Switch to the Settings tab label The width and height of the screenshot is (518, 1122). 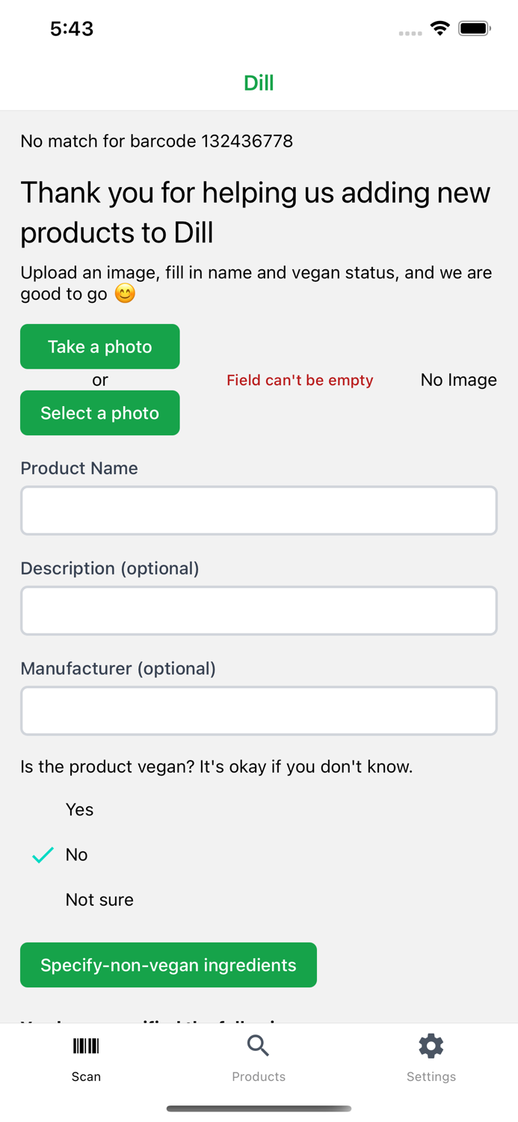[431, 1076]
